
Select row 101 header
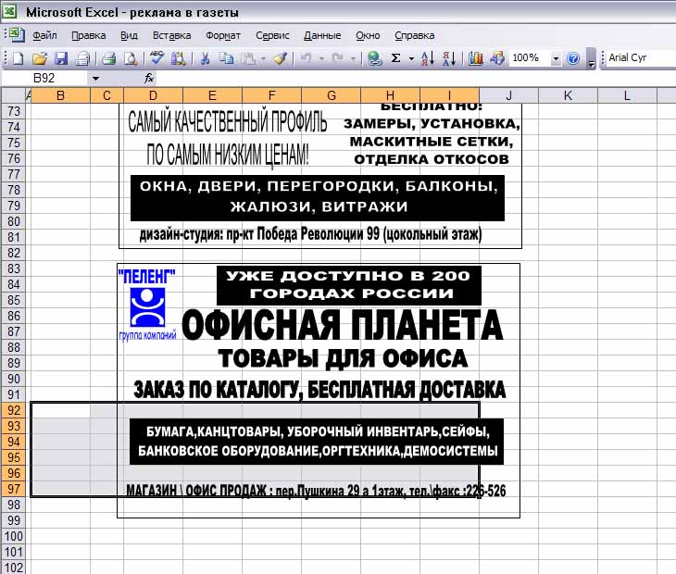click(14, 552)
